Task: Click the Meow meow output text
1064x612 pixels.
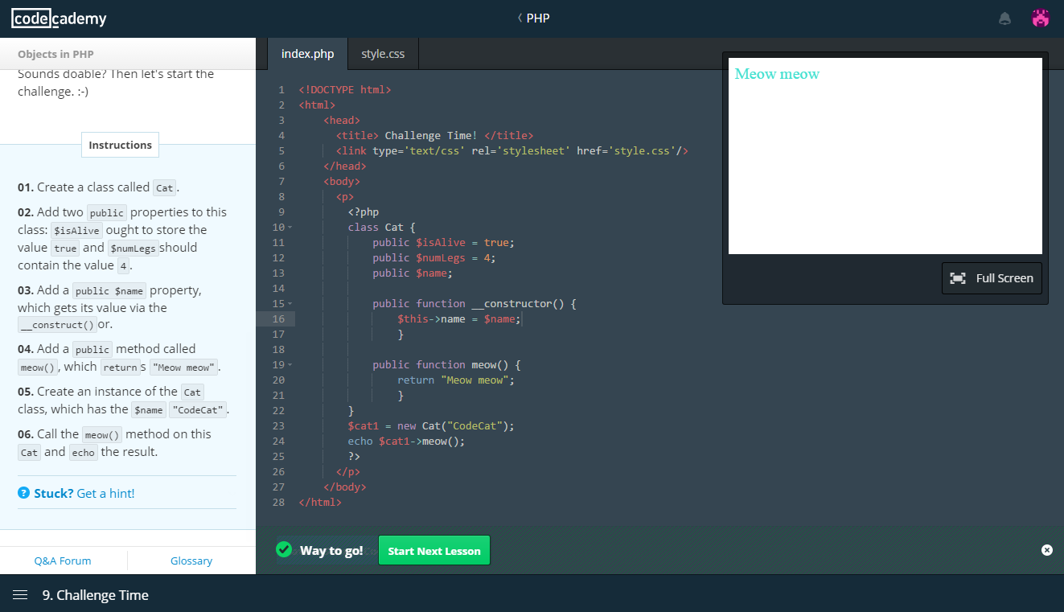Action: point(777,74)
